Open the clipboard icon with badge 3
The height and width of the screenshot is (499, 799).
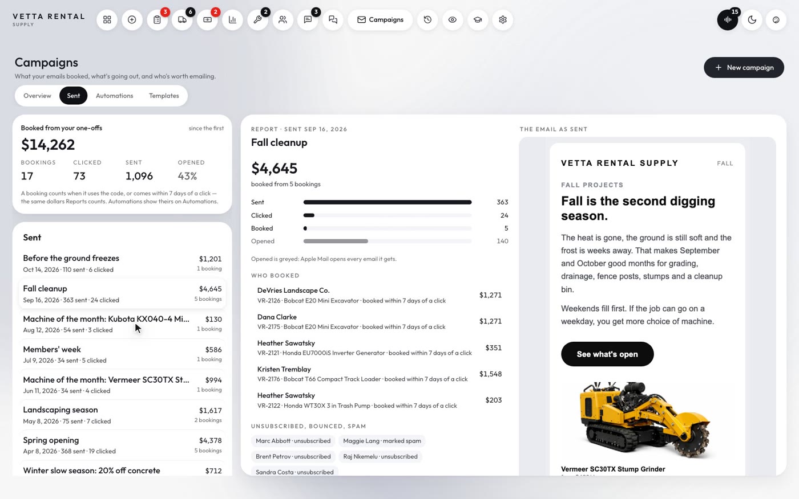(157, 20)
